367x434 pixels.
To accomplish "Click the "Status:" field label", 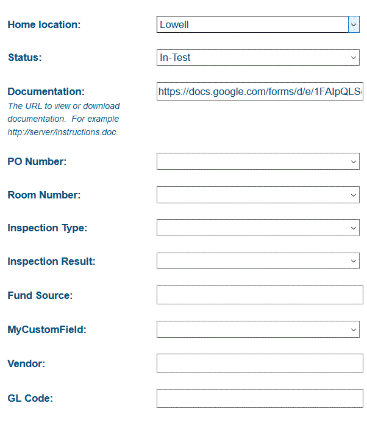I will pyautogui.click(x=24, y=58).
